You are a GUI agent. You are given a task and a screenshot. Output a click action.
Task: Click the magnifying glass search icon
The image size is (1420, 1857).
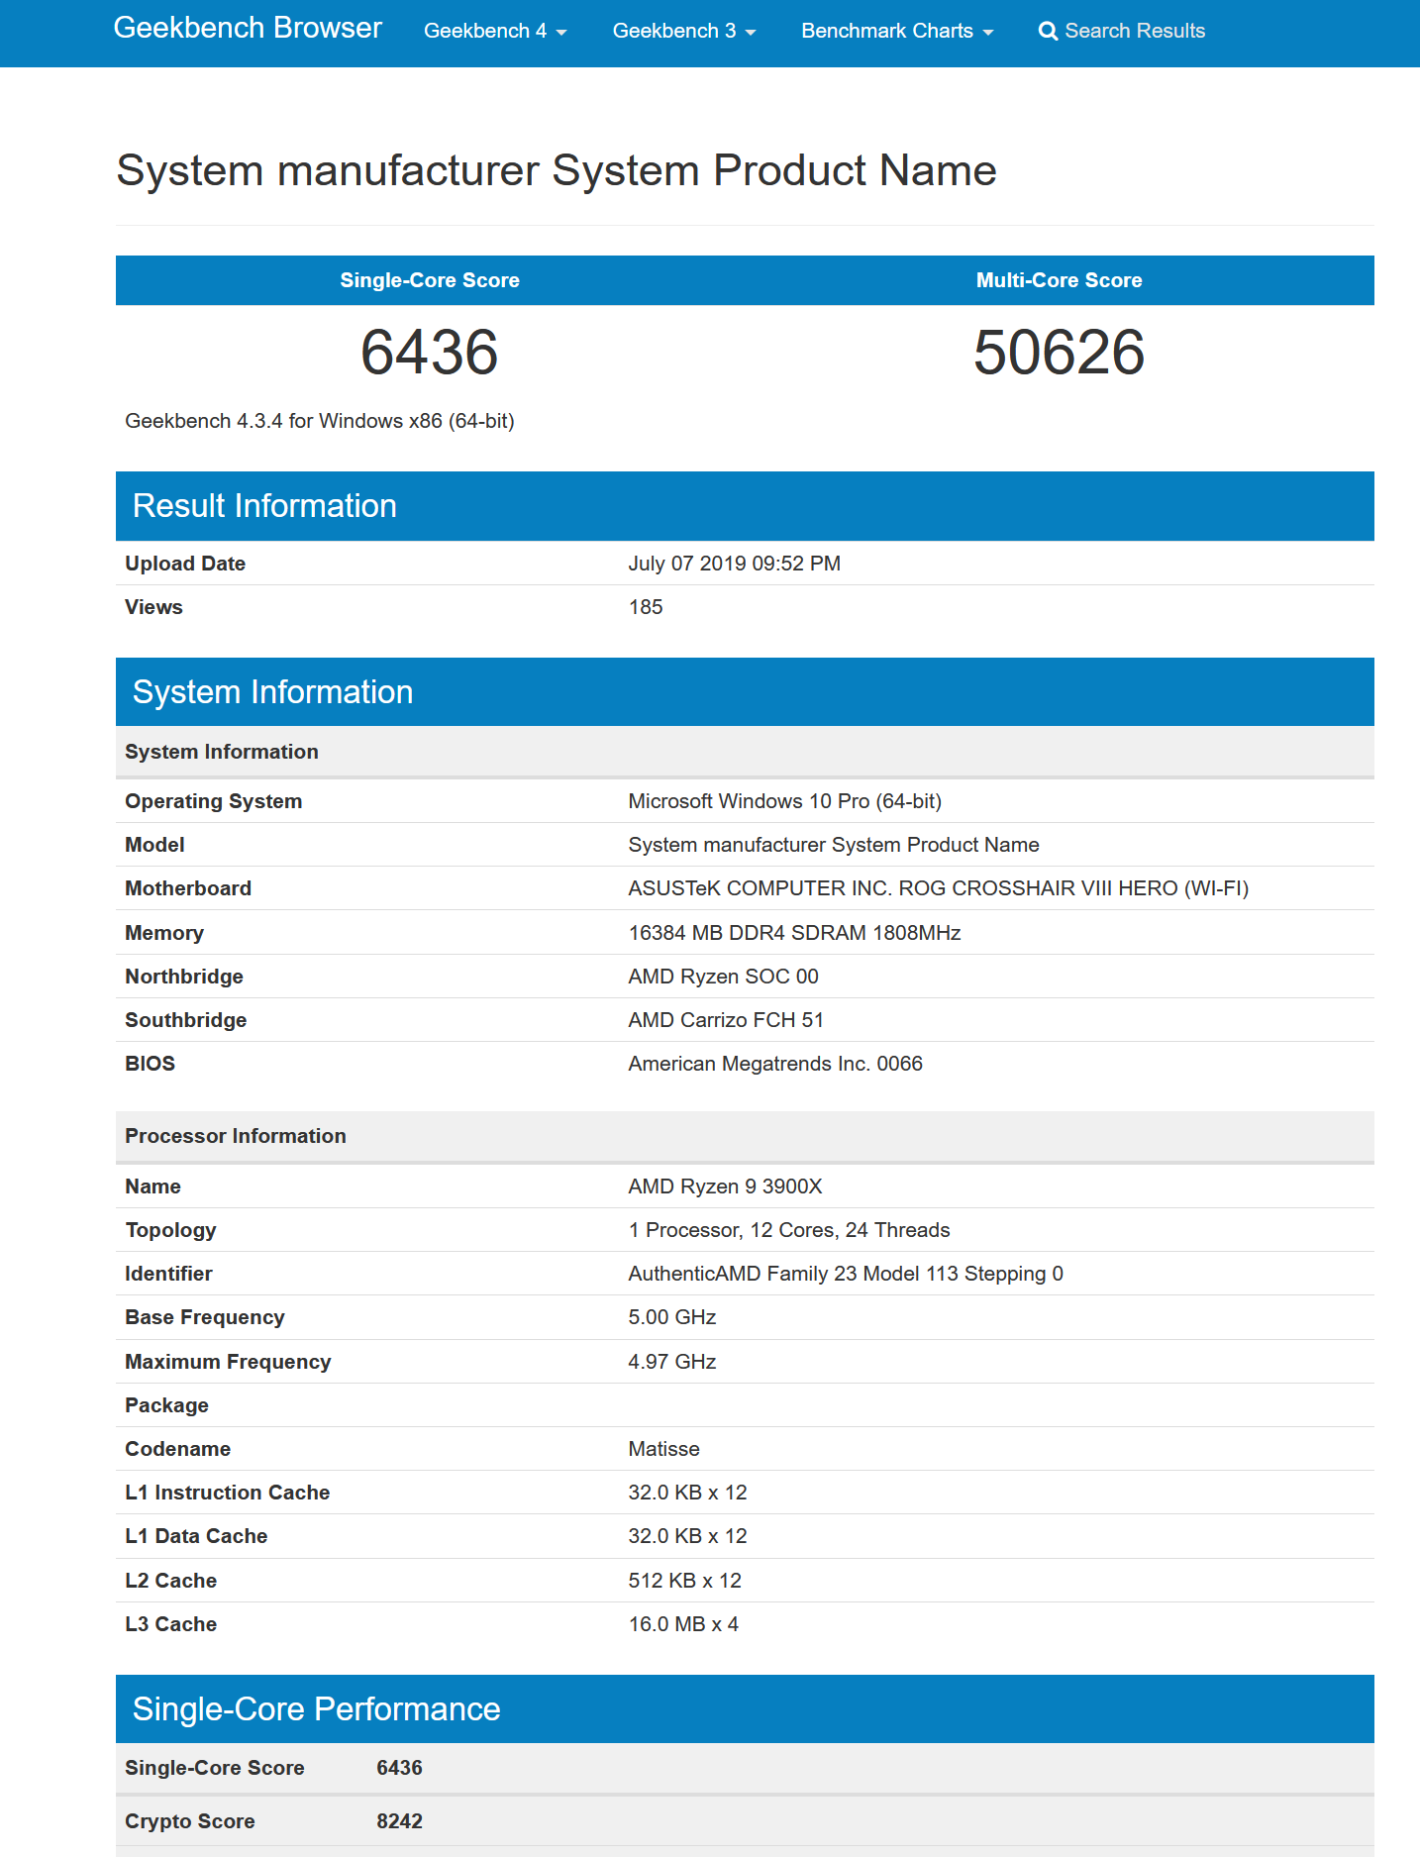click(x=1047, y=32)
